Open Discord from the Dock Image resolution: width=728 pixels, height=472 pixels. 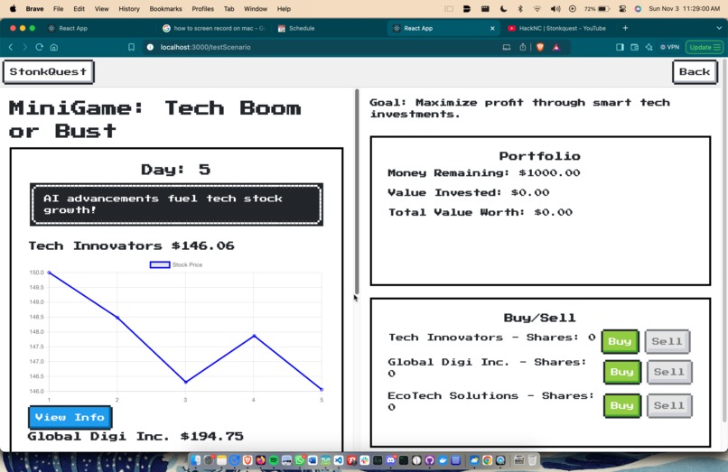(x=390, y=460)
